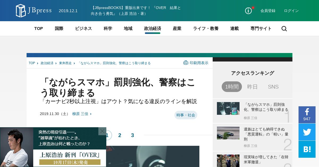Open the smartphone thumbnail of rank 1

coord(228,108)
